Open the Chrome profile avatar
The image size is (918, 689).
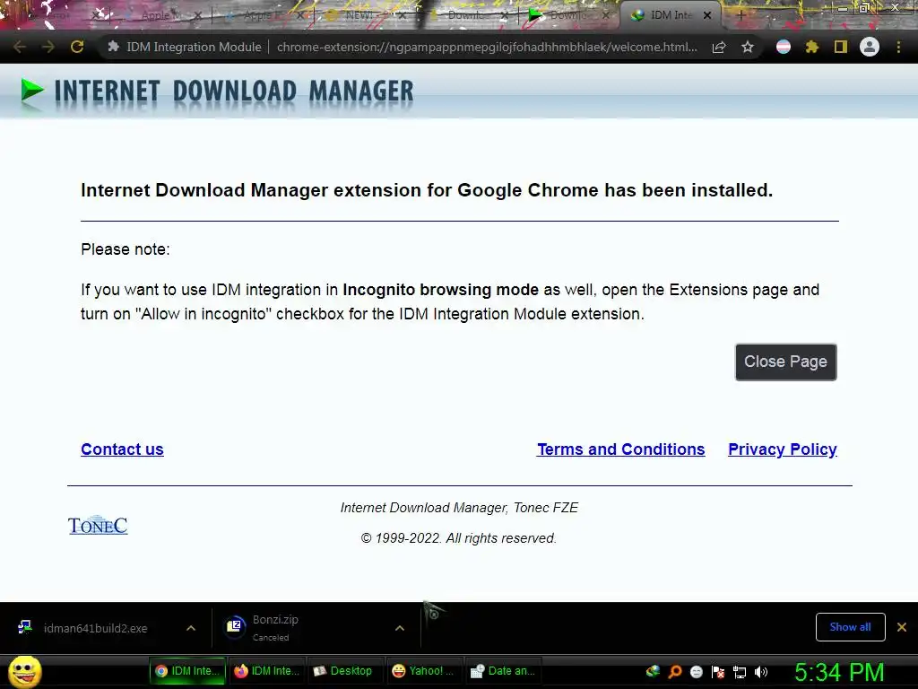click(x=870, y=47)
